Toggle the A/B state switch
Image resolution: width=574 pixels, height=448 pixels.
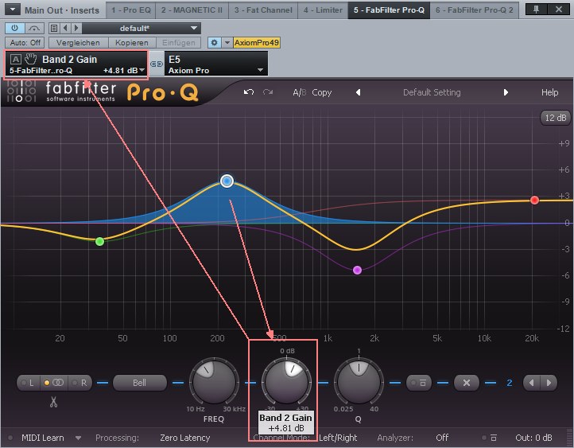pos(300,92)
